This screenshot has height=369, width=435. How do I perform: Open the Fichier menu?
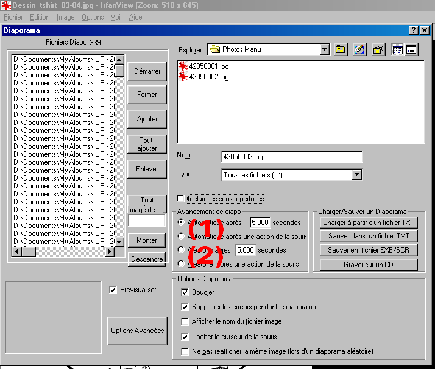13,17
